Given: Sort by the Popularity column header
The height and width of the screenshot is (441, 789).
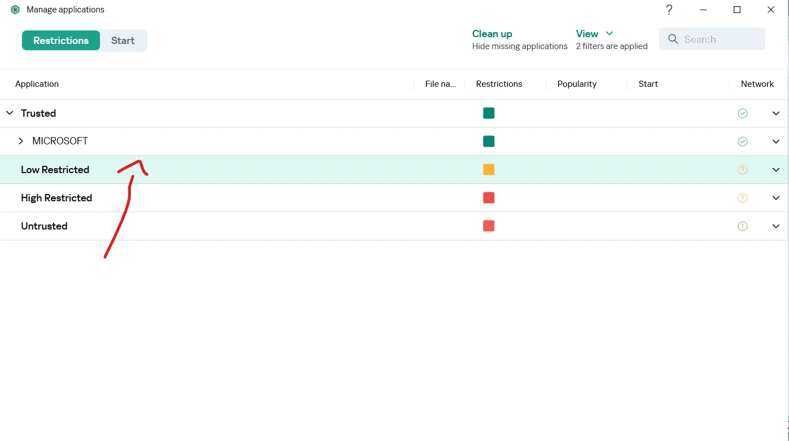Looking at the screenshot, I should click(x=577, y=84).
